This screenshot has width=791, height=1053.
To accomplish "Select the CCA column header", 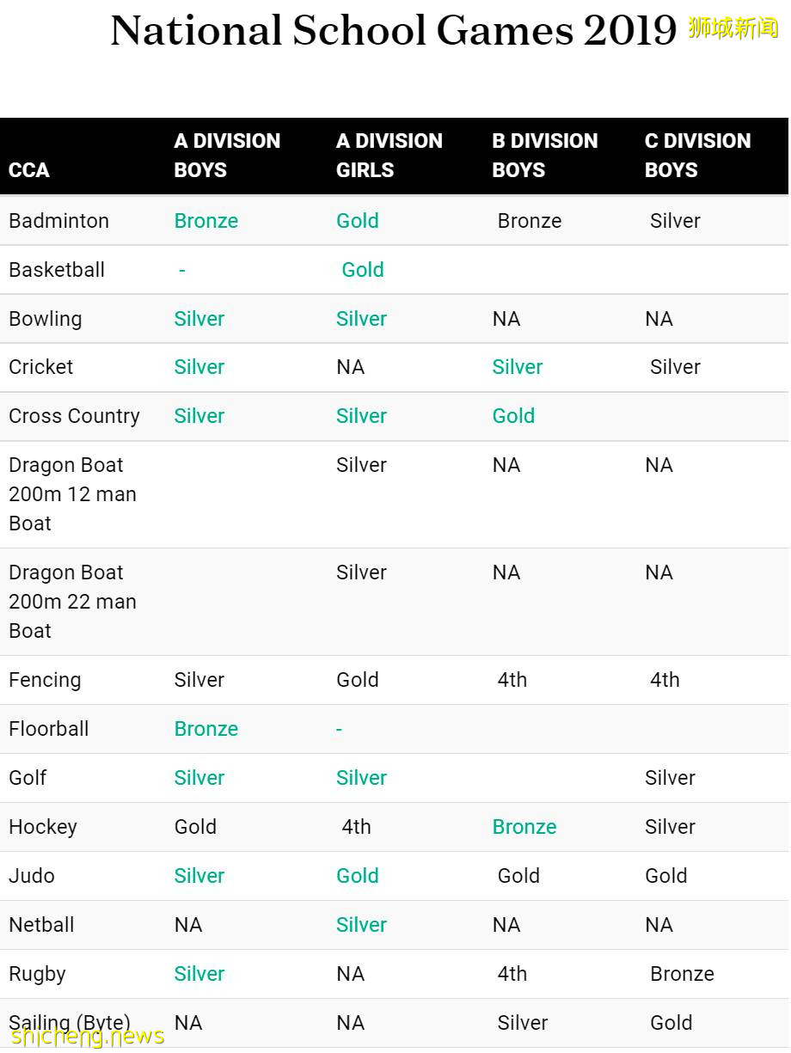I will point(29,170).
